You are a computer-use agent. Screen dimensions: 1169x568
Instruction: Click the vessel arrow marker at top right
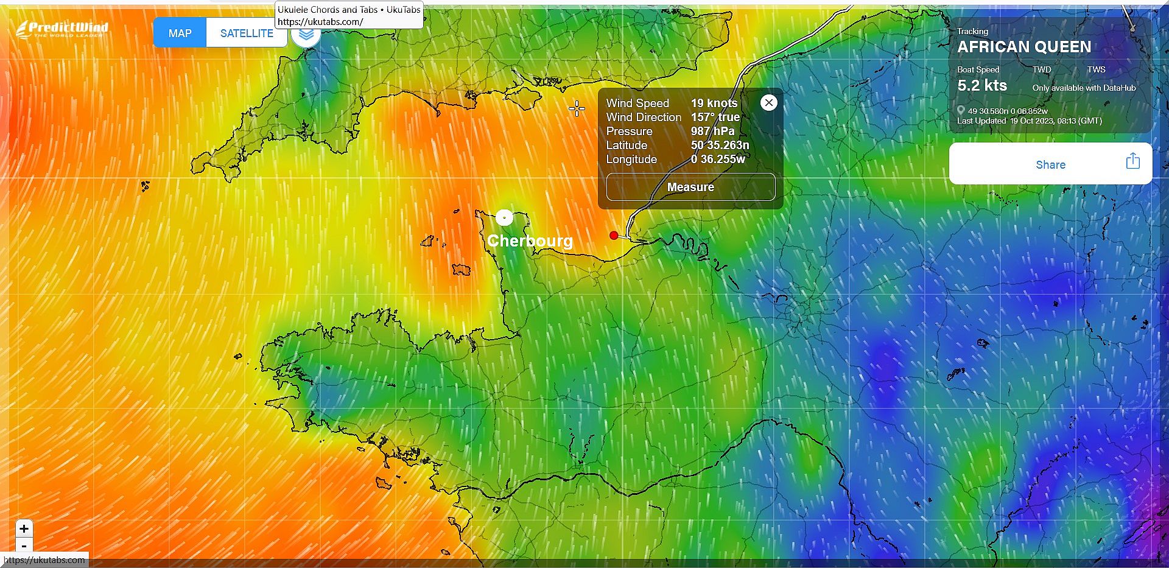pos(1132,27)
